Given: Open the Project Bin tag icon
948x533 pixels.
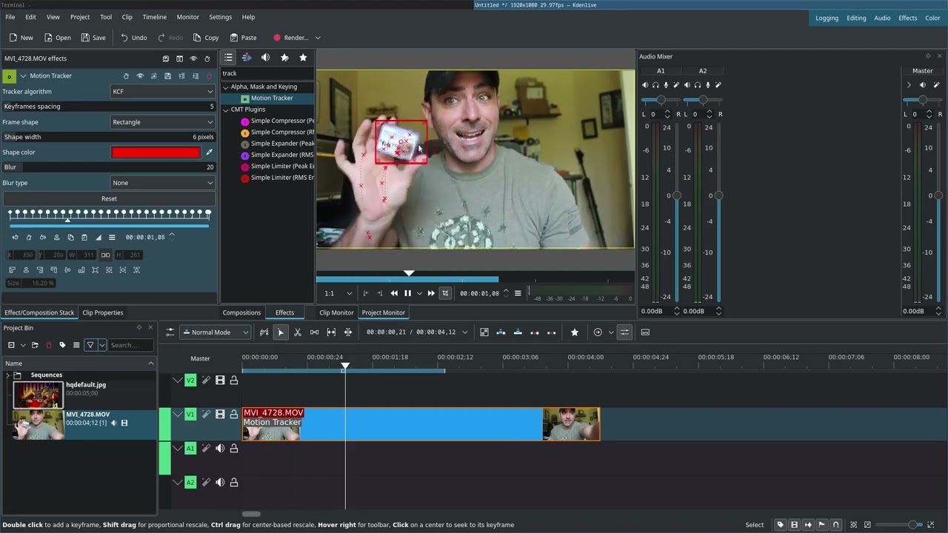Looking at the screenshot, I should pyautogui.click(x=62, y=345).
